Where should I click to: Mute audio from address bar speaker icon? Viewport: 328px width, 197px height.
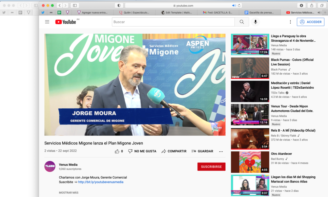click(234, 6)
